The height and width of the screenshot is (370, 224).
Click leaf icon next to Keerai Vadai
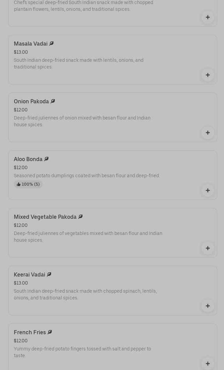pos(49,274)
